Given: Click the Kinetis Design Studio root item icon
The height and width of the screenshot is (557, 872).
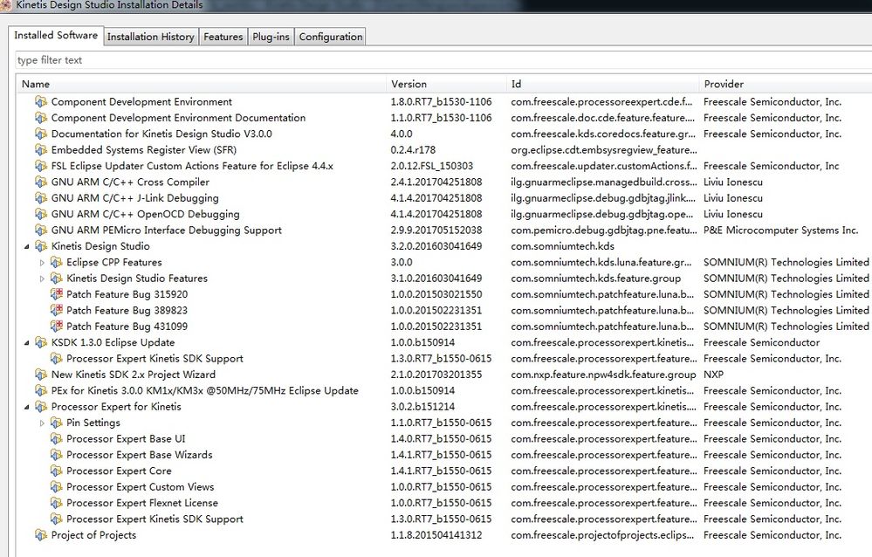Looking at the screenshot, I should click(x=41, y=246).
